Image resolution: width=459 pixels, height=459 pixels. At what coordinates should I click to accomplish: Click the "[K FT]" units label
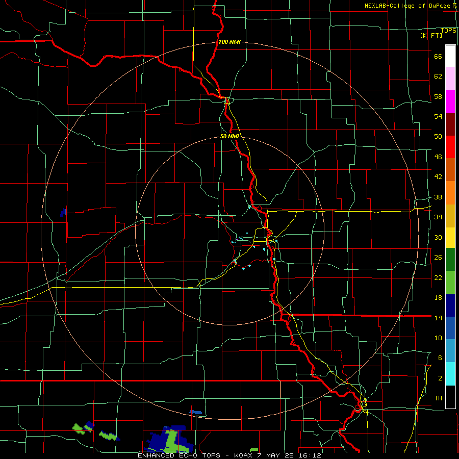[431, 35]
